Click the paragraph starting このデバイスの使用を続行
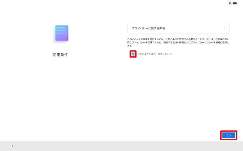Screen dimensions: 243x151 pyautogui.click(x=178, y=42)
